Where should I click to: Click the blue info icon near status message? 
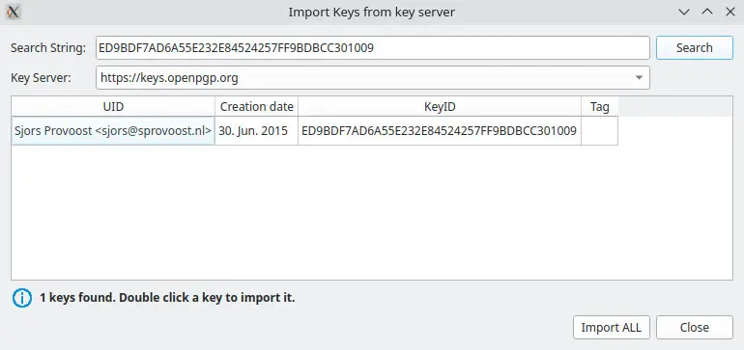pyautogui.click(x=22, y=298)
